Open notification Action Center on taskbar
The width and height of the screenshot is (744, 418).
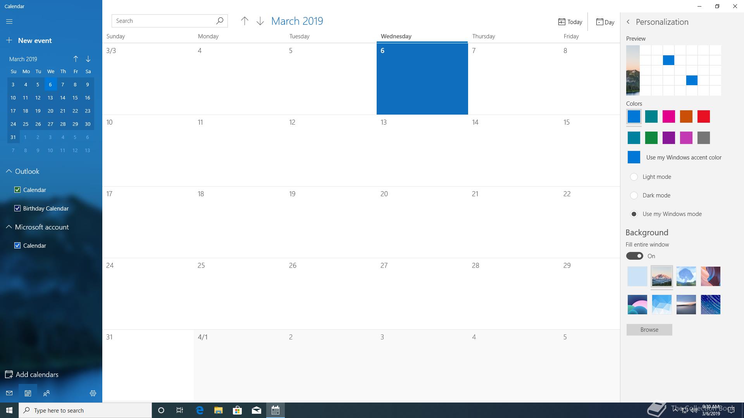coord(731,411)
